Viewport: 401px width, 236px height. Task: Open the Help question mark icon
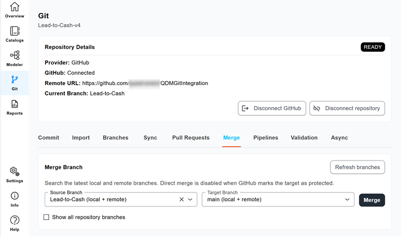15,220
